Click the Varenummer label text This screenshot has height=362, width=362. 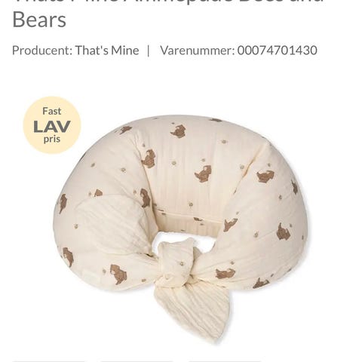(x=198, y=51)
